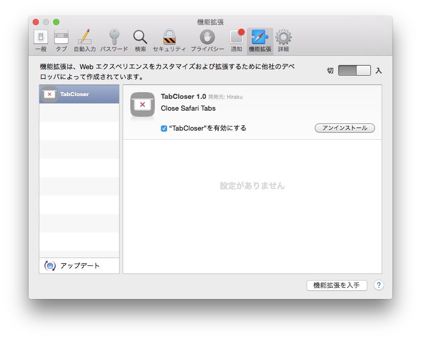Click the 設定がありません placeholder text
This screenshot has width=421, height=340.
pos(252,185)
